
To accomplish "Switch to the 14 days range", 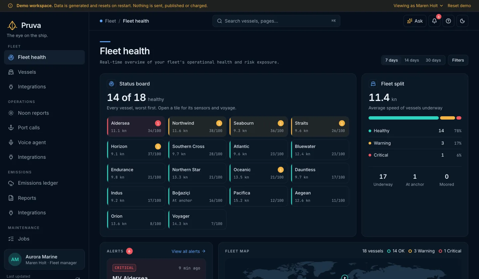I will (x=411, y=60).
